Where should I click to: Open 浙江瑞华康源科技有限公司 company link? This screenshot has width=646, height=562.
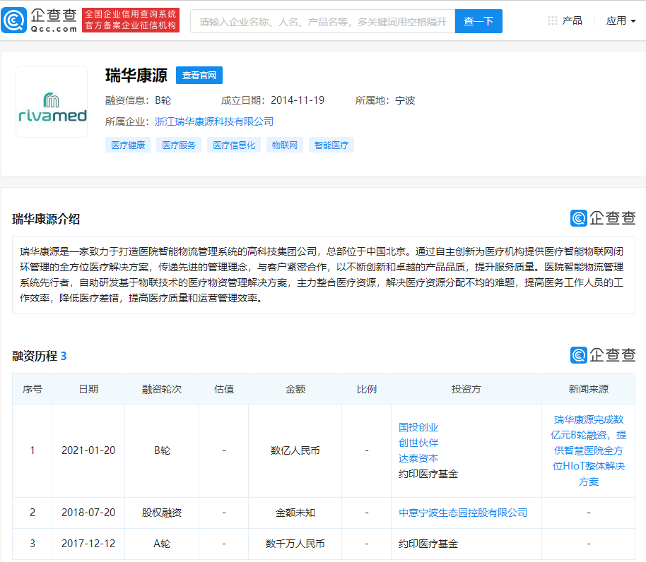coord(214,121)
